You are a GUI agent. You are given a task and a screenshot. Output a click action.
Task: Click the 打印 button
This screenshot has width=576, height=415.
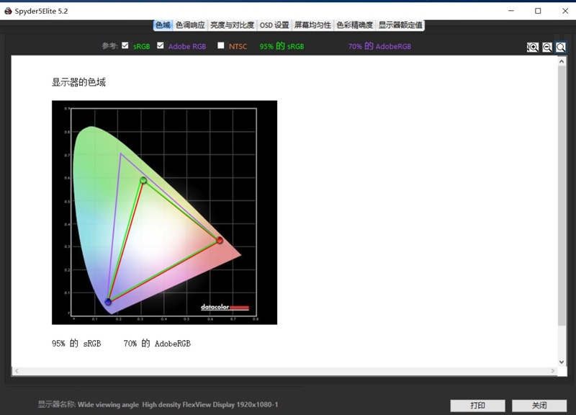click(477, 406)
